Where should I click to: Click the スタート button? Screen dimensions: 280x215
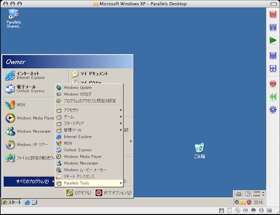(x=12, y=202)
